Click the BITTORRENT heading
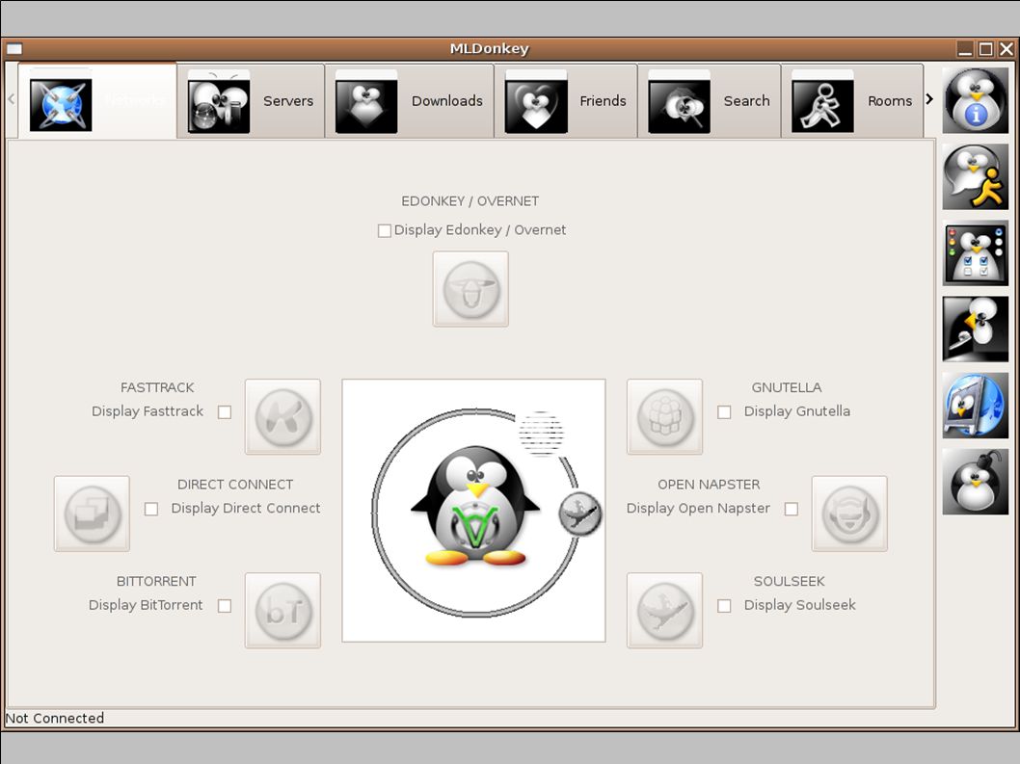The width and height of the screenshot is (1020, 764). pyautogui.click(x=156, y=581)
